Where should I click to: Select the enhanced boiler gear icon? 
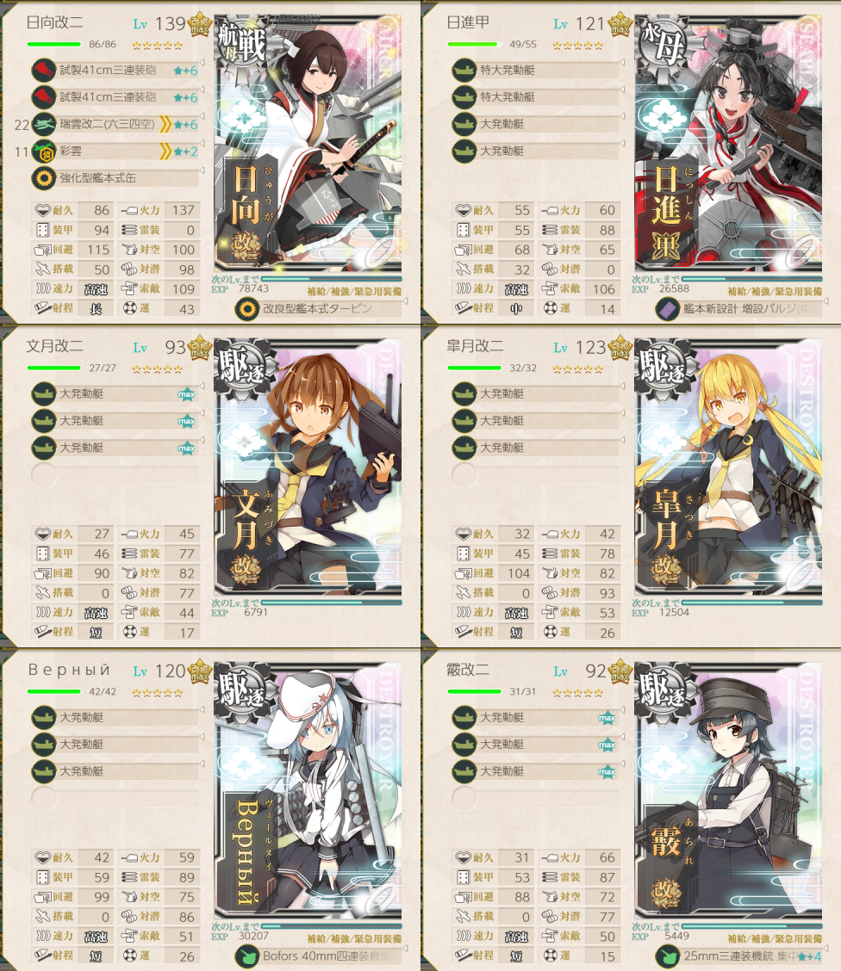click(x=43, y=177)
